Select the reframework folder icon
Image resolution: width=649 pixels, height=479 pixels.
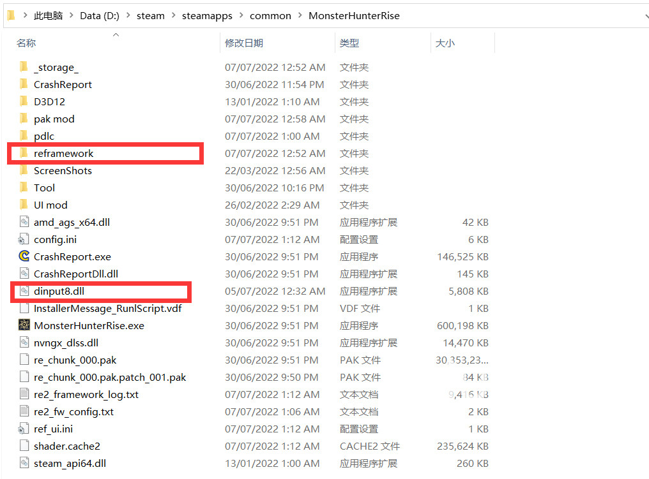24,153
